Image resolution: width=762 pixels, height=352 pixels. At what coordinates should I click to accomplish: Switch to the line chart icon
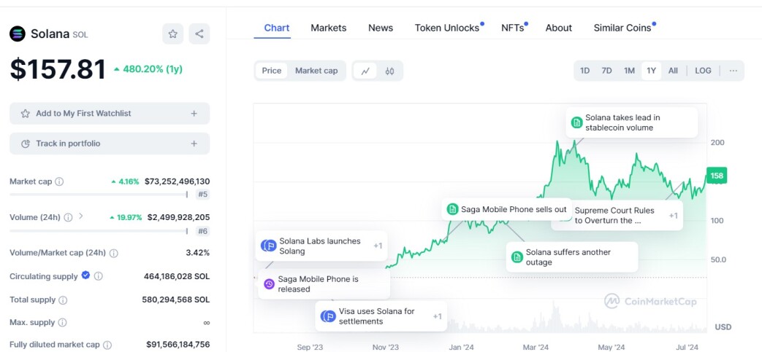coord(365,71)
